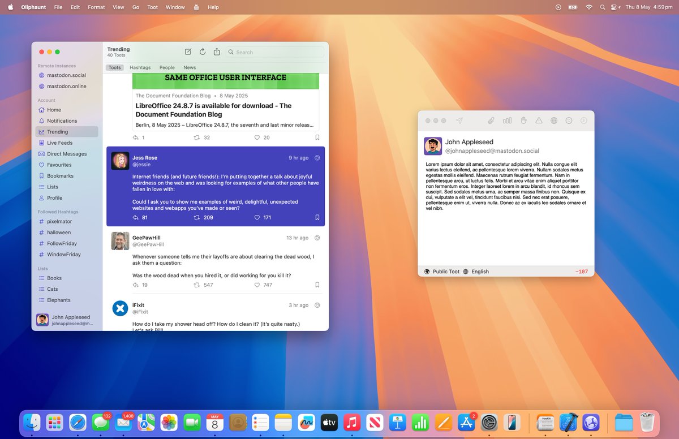Screen dimensions: 679x439
Task: Insert an emoji into the toot
Action: pyautogui.click(x=569, y=120)
